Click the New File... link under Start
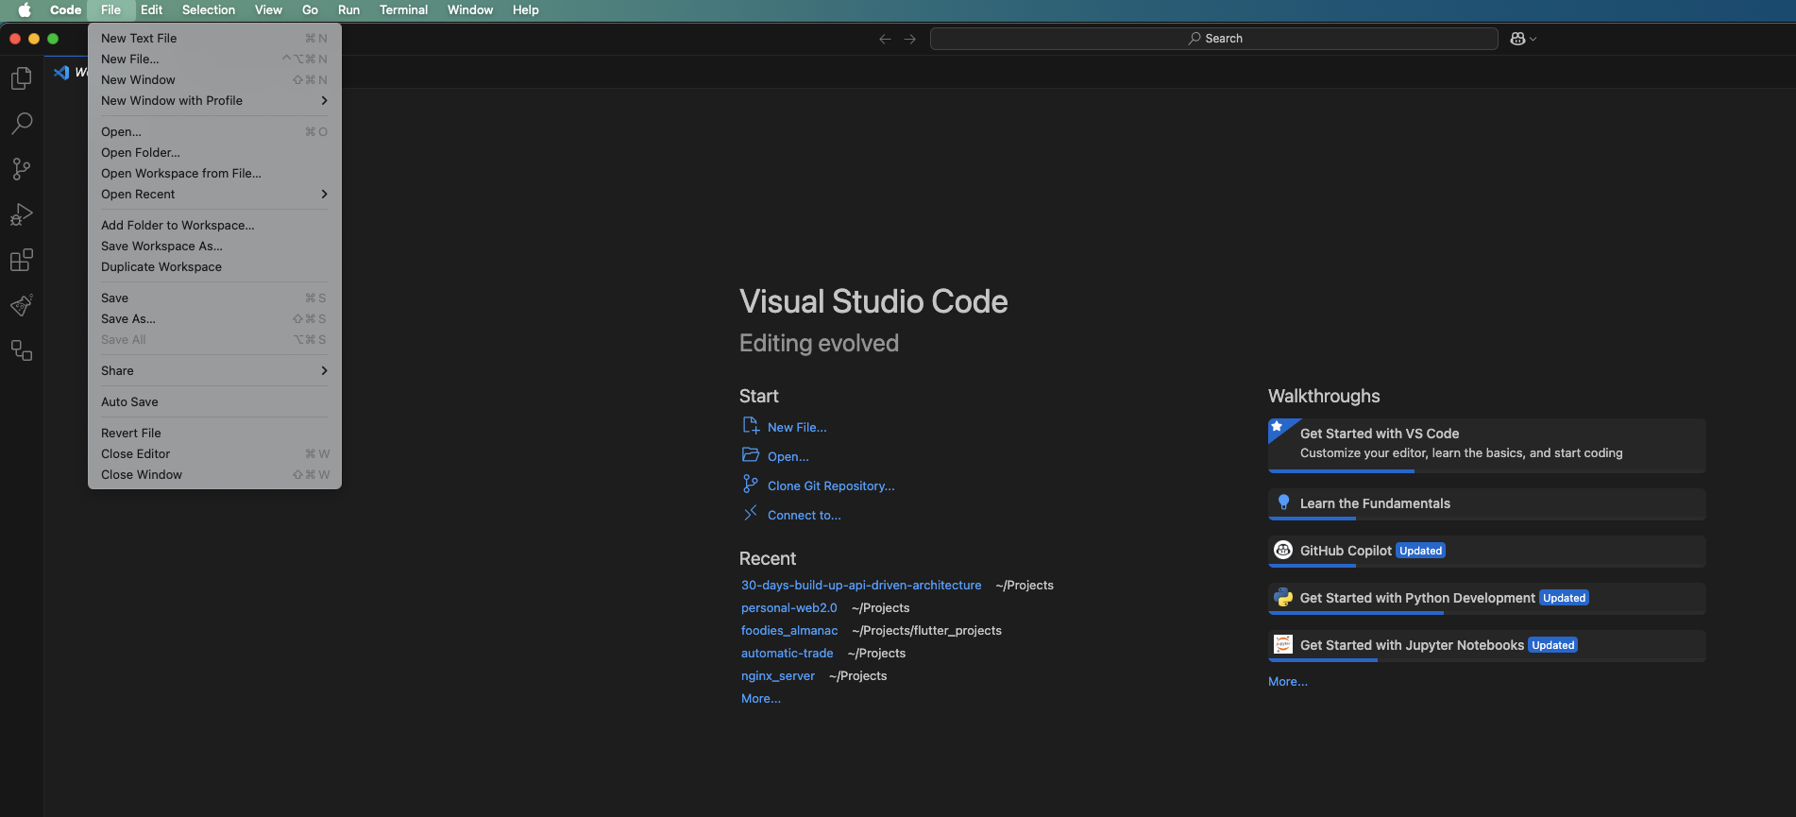The height and width of the screenshot is (817, 1796). [x=797, y=427]
